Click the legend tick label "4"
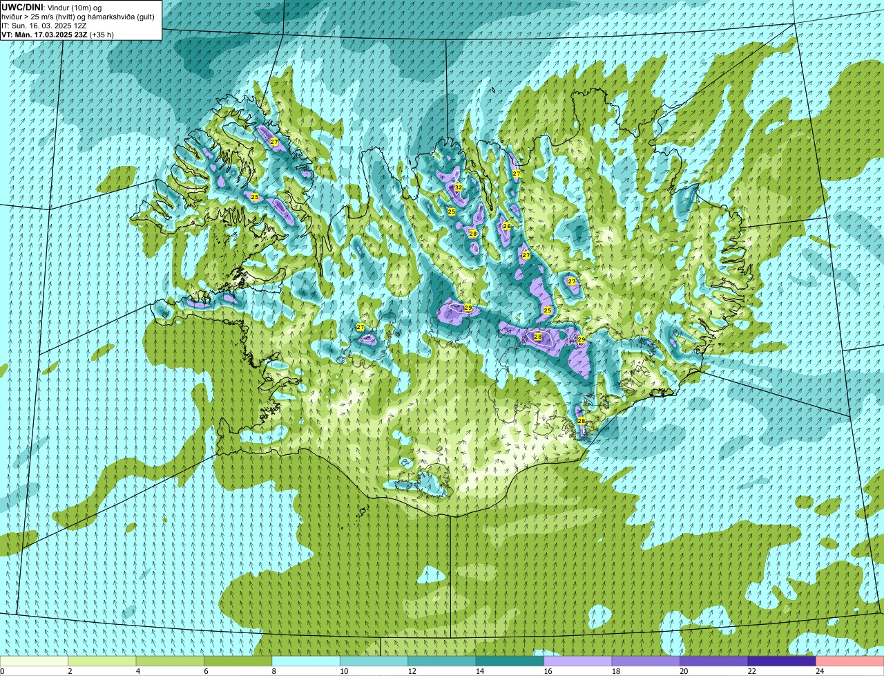884x676 pixels. (137, 671)
